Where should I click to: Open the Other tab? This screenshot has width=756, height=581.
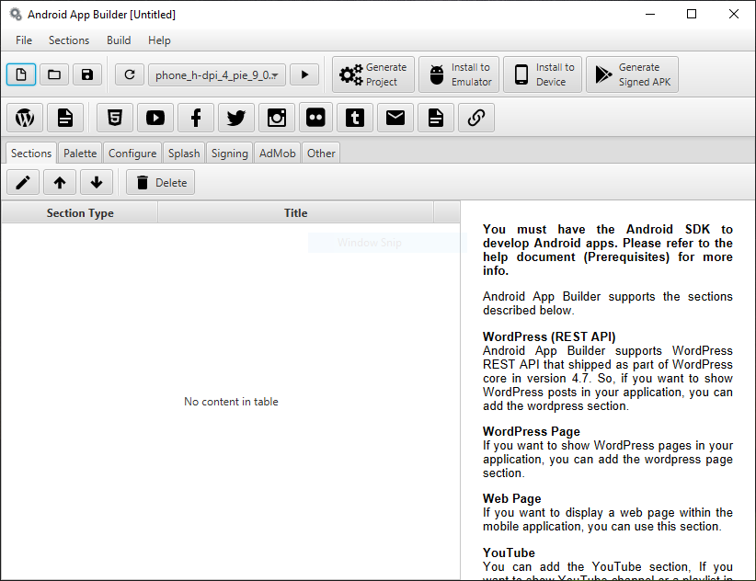[x=321, y=154]
